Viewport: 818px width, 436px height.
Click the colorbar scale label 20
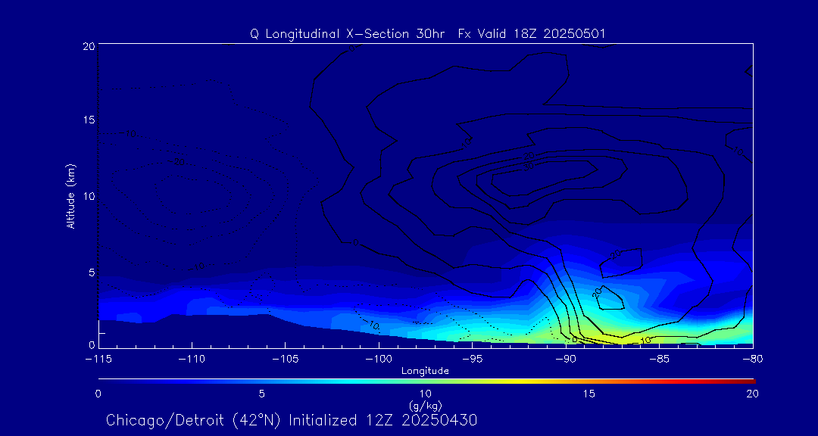click(753, 394)
